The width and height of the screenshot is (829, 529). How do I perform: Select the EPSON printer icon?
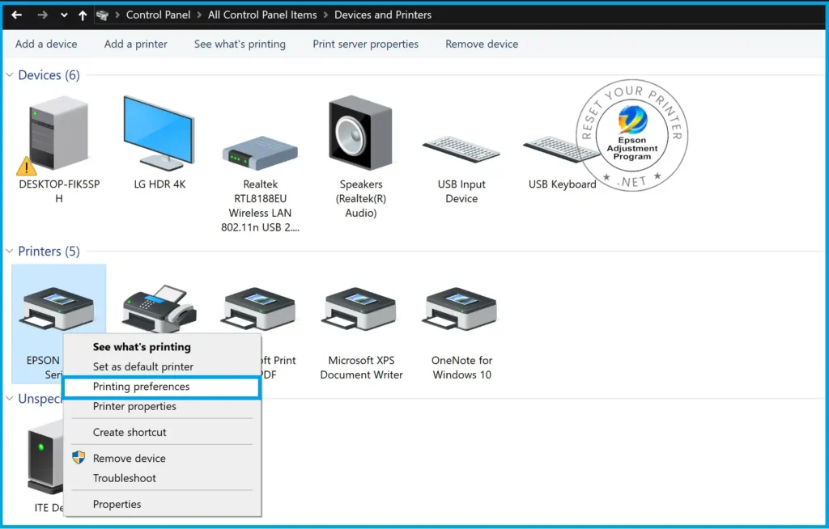click(x=58, y=309)
